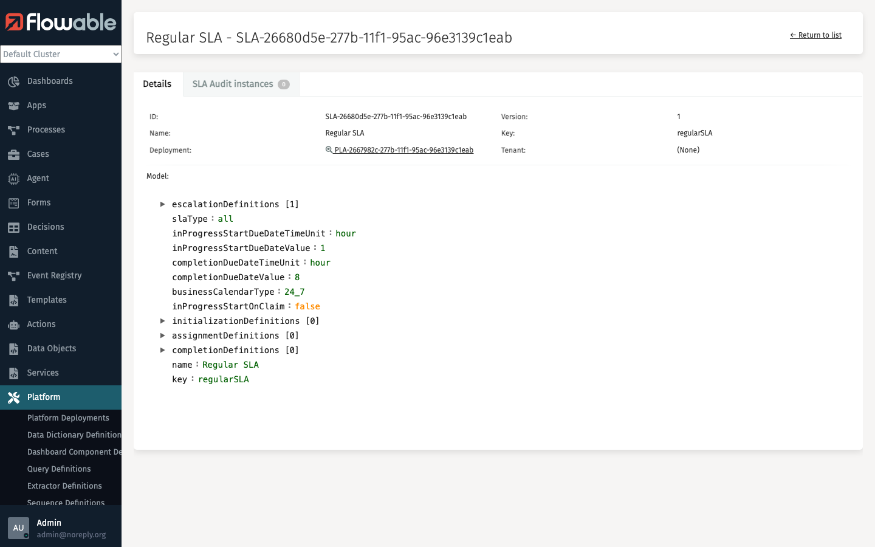Click the Return to list link
This screenshot has width=875, height=547.
[815, 35]
